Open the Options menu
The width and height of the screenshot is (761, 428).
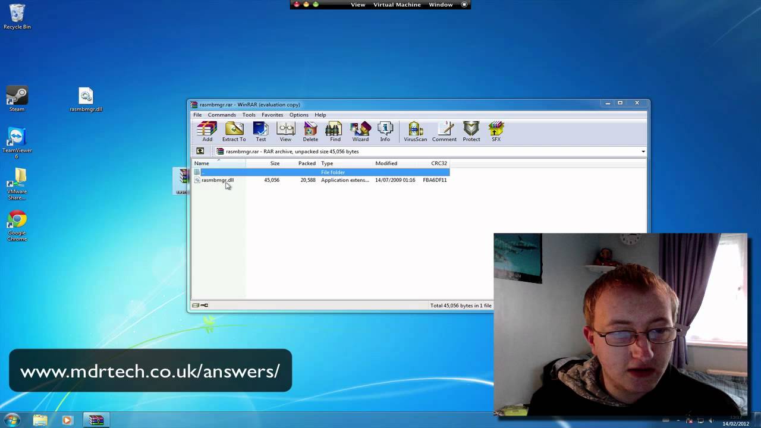click(298, 115)
